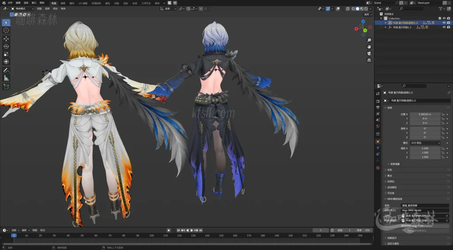Click the blue Z axis gizmo
Image resolution: width=453 pixels, height=250 pixels.
coord(363,22)
